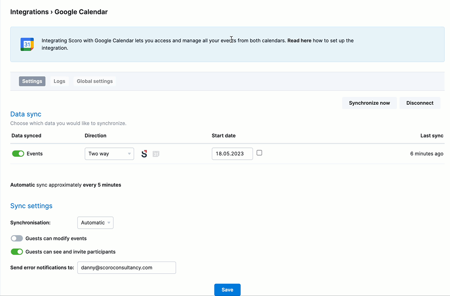The height and width of the screenshot is (296, 450).
Task: Disable Guests can see and invite participants
Action: (x=16, y=252)
